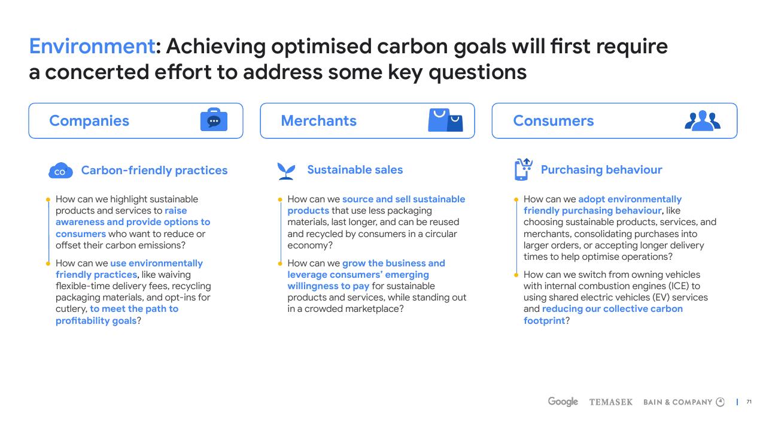The width and height of the screenshot is (766, 431).
Task: Click 'source and sell sustainable products' text
Action: point(376,205)
